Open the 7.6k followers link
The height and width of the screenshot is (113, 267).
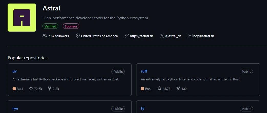point(58,36)
